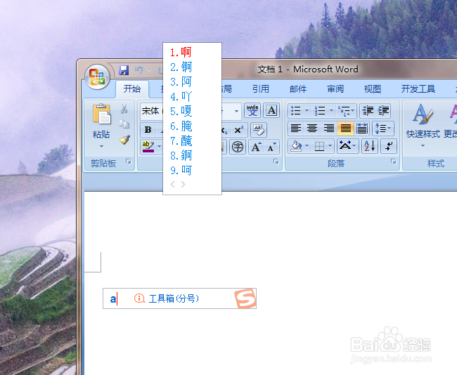Open the Sogou toolbox info icon
The height and width of the screenshot is (375, 457).
(x=139, y=298)
